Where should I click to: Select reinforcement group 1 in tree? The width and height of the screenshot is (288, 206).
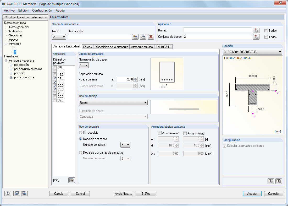tap(15, 48)
